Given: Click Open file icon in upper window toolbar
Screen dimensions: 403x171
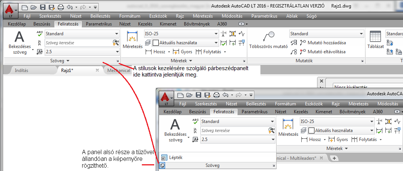Looking at the screenshot, I should point(34,7).
